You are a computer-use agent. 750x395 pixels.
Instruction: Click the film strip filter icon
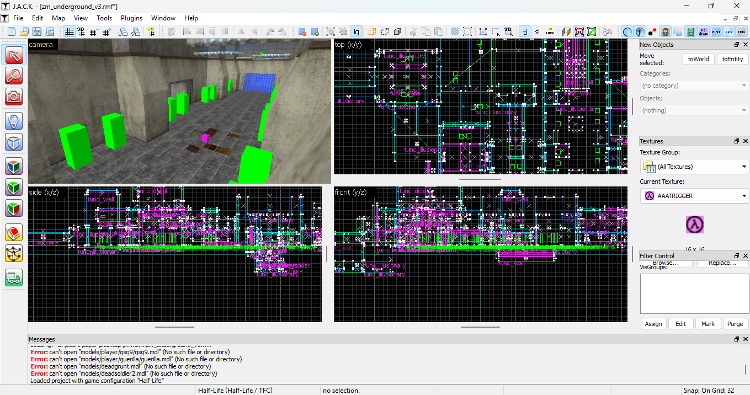point(691,31)
